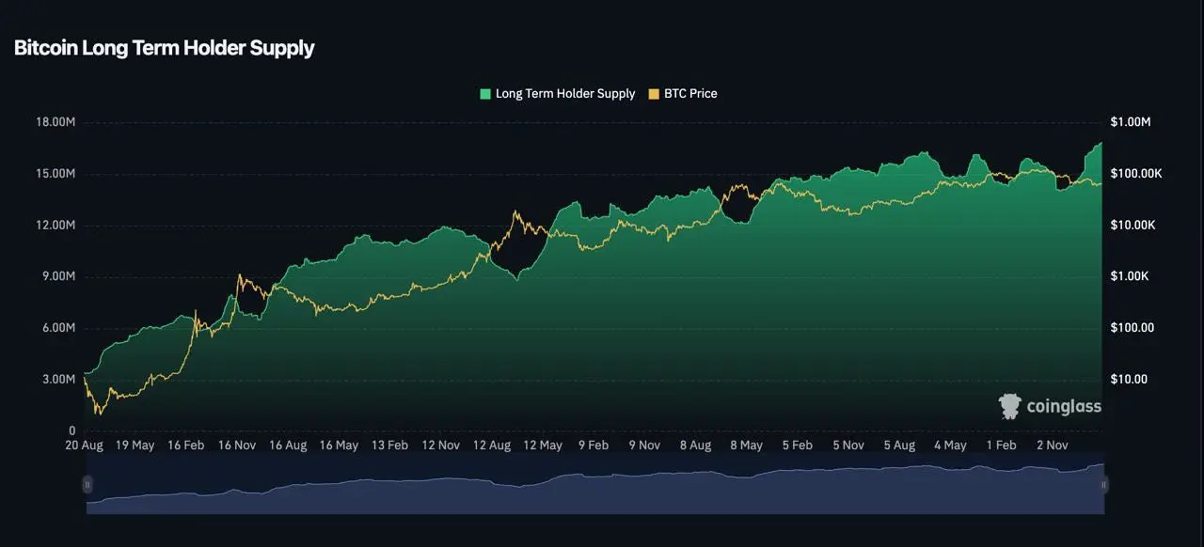Click the coinglass logo icon on chart

1009,407
